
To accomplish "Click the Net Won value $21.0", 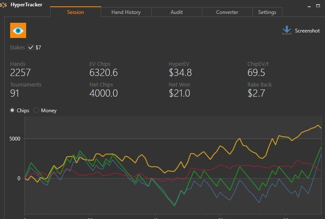I will (179, 93).
